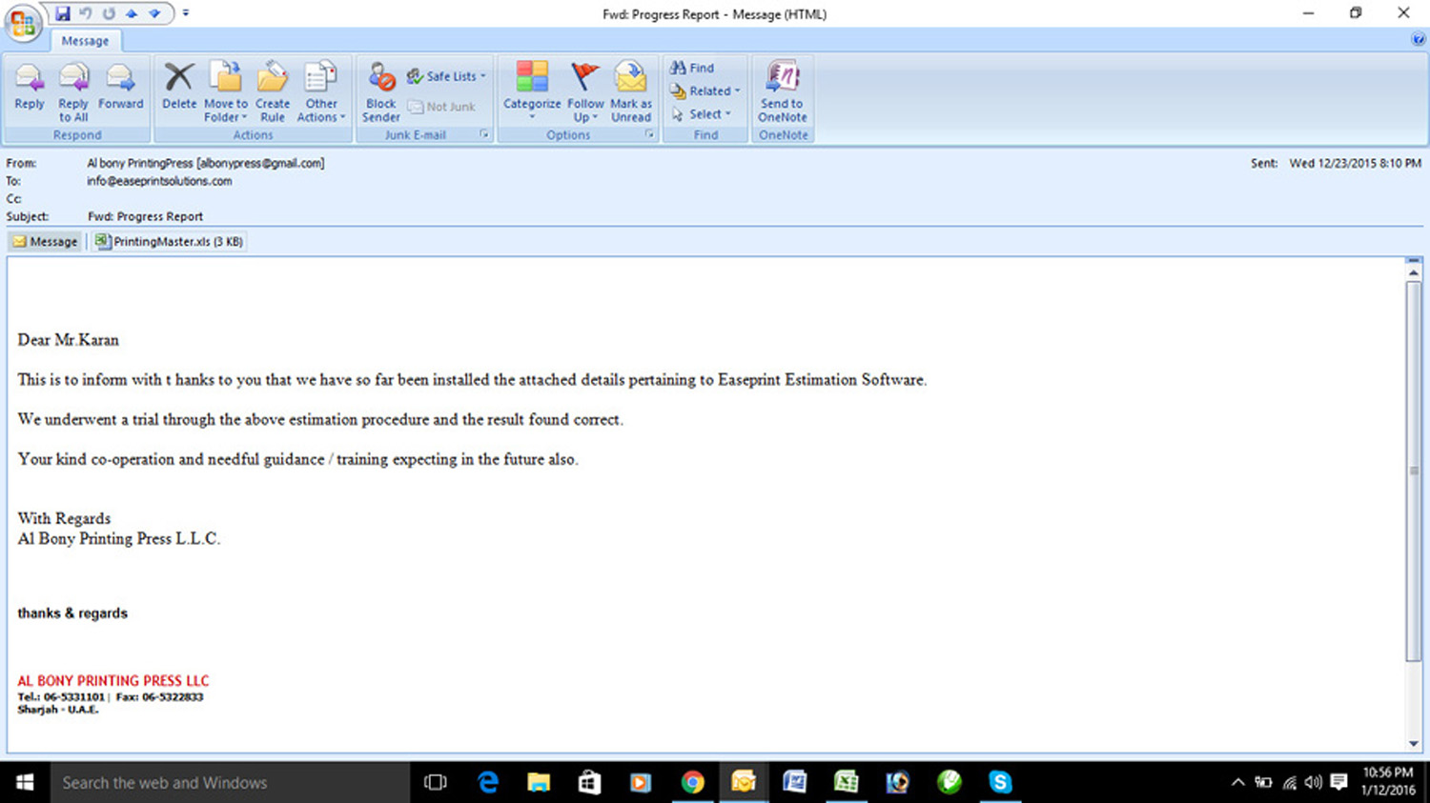Delete the message with the X icon
The width and height of the screenshot is (1430, 803).
pos(178,88)
